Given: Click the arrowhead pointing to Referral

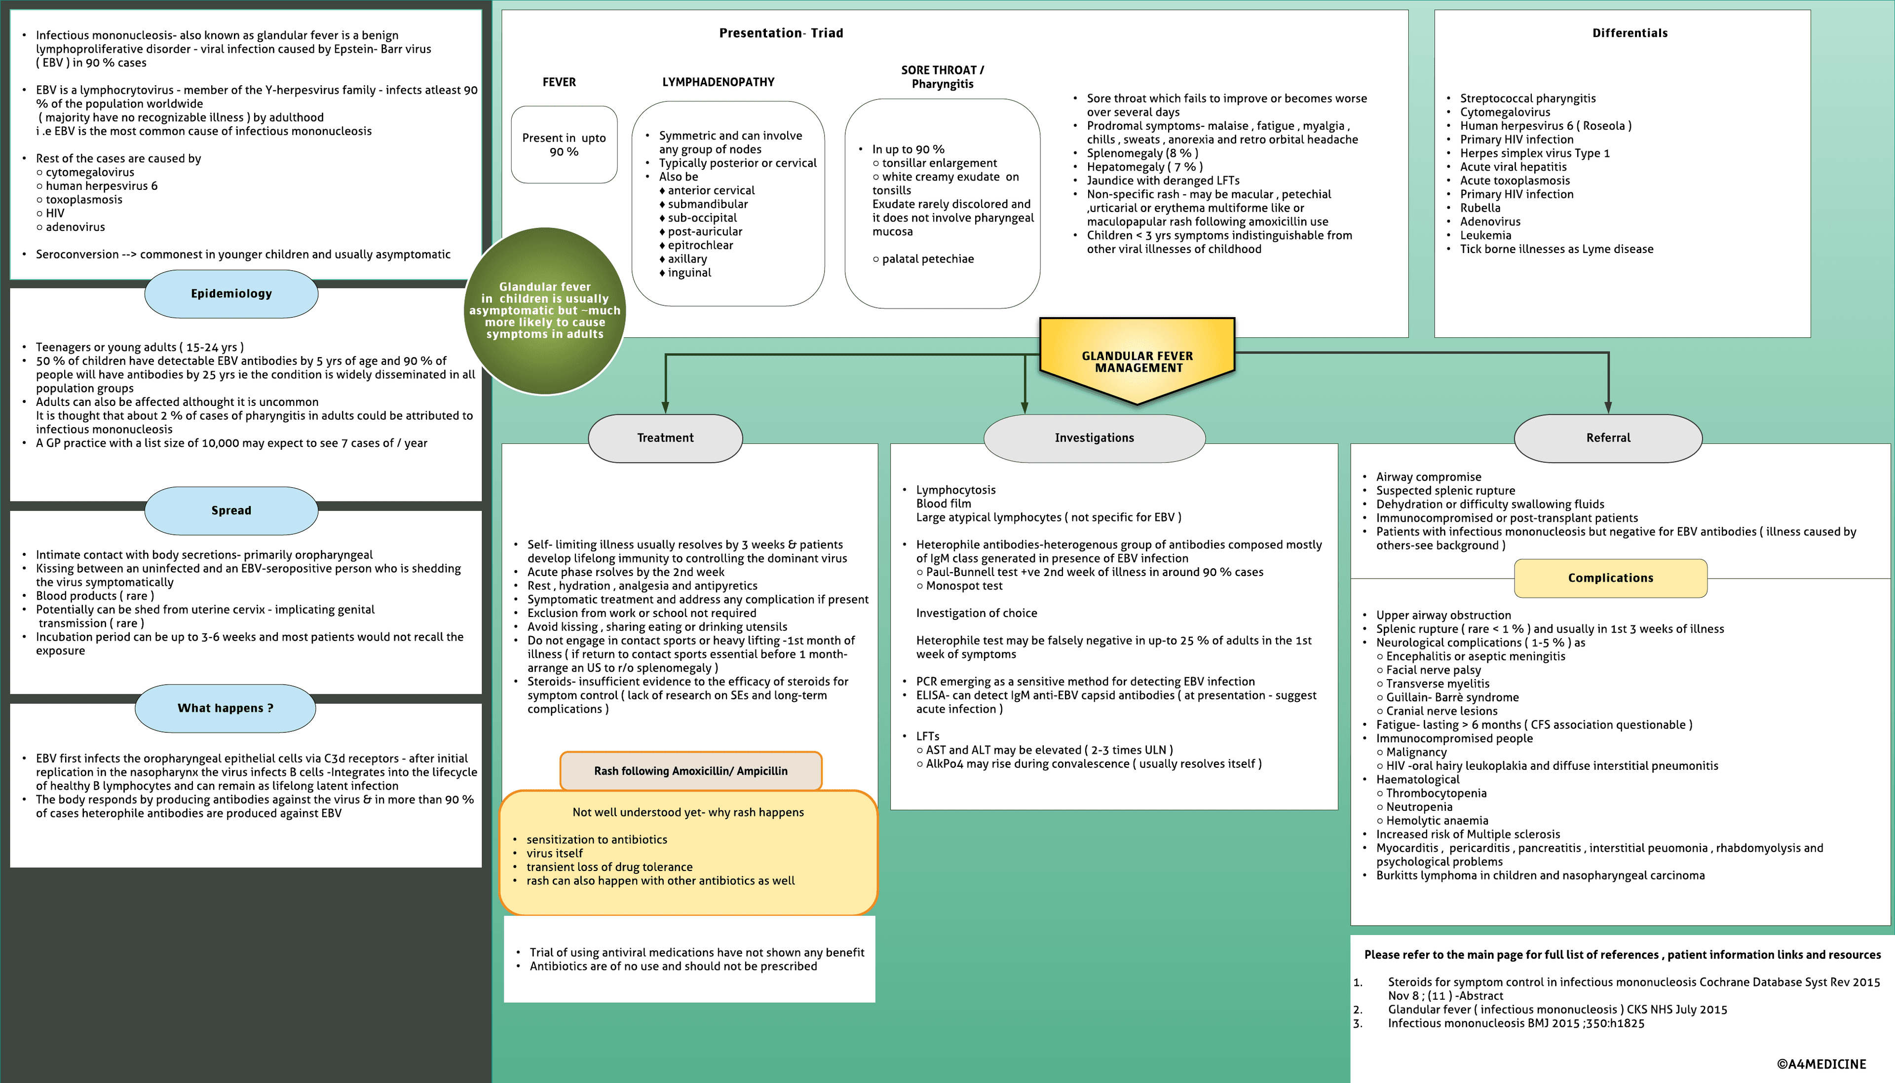Looking at the screenshot, I should pyautogui.click(x=1608, y=407).
